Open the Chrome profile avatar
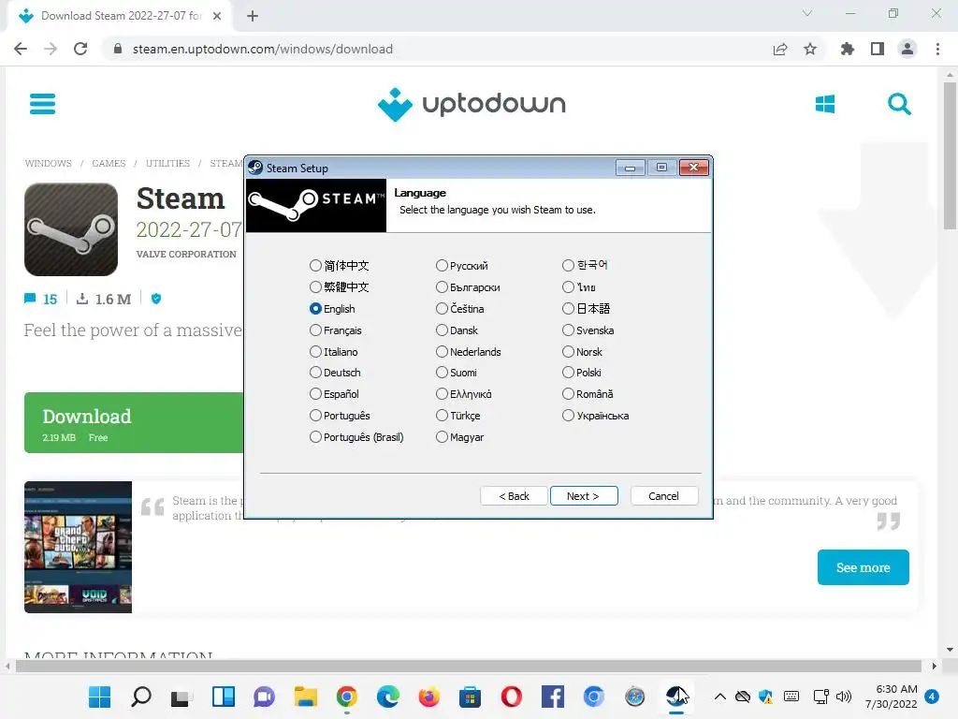The image size is (958, 719). click(x=907, y=49)
